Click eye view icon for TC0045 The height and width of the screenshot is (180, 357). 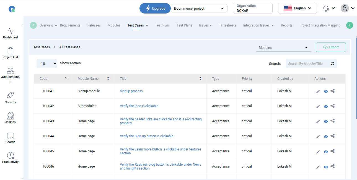[x=326, y=152]
